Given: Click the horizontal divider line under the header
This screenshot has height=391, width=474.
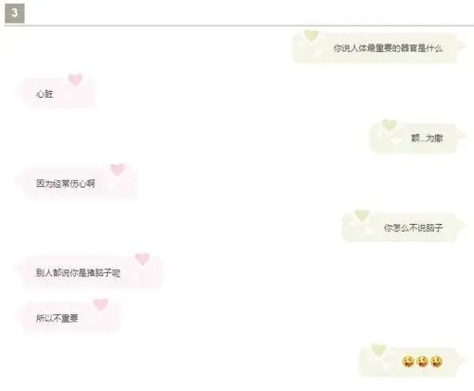Looking at the screenshot, I should coord(239,25).
